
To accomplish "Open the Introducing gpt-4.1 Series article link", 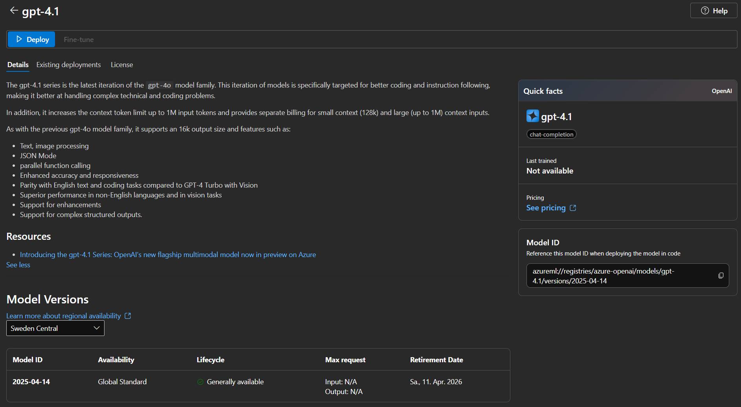I will coord(168,255).
